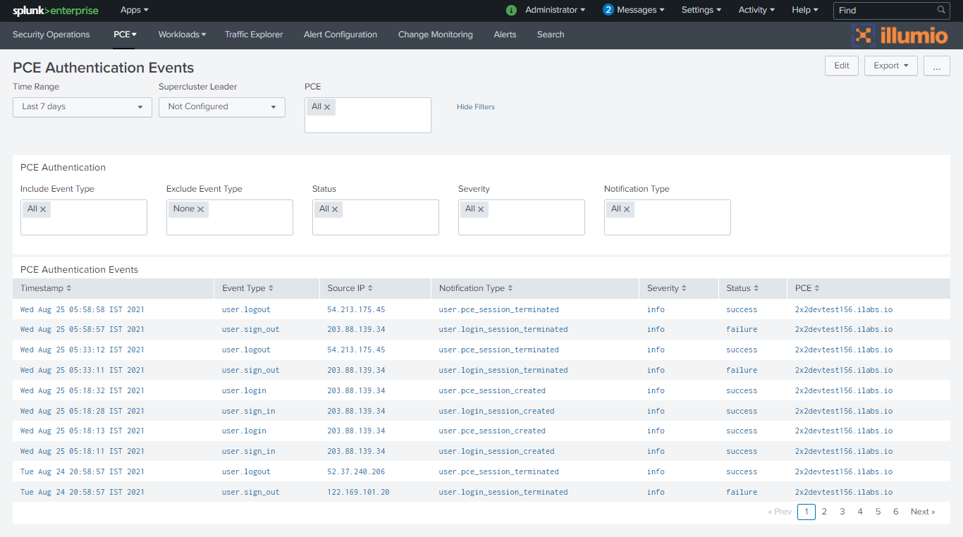963x537 pixels.
Task: Click inside Include Event Type multiselect field
Action: pos(84,217)
